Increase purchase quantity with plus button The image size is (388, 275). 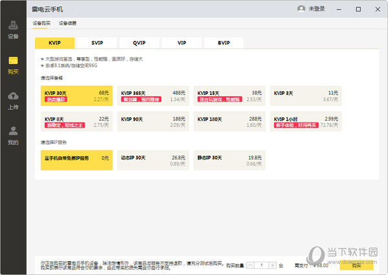[272, 265]
